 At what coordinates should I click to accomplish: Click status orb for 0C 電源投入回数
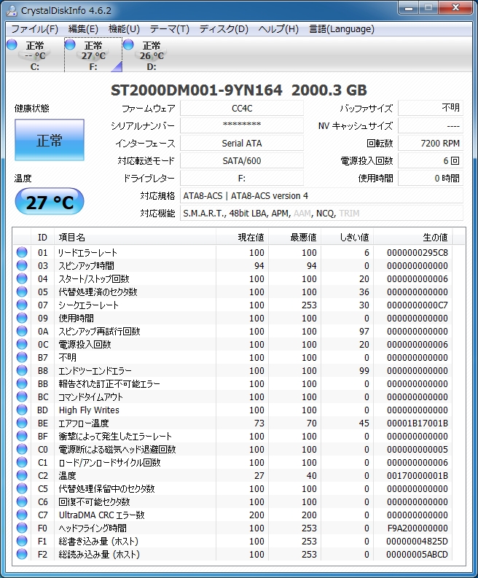point(22,344)
